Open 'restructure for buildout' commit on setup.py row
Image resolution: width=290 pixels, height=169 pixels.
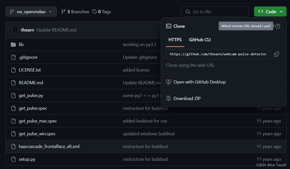[x=145, y=159]
